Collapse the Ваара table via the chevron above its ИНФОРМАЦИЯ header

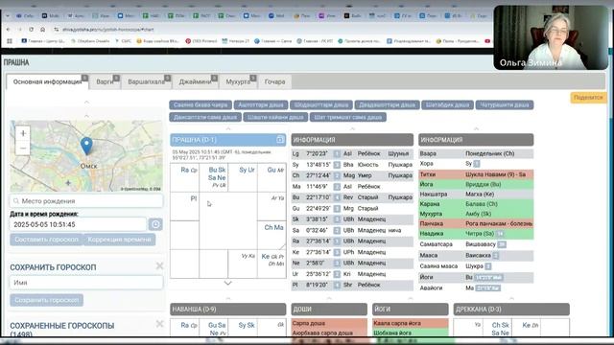coord(476,128)
